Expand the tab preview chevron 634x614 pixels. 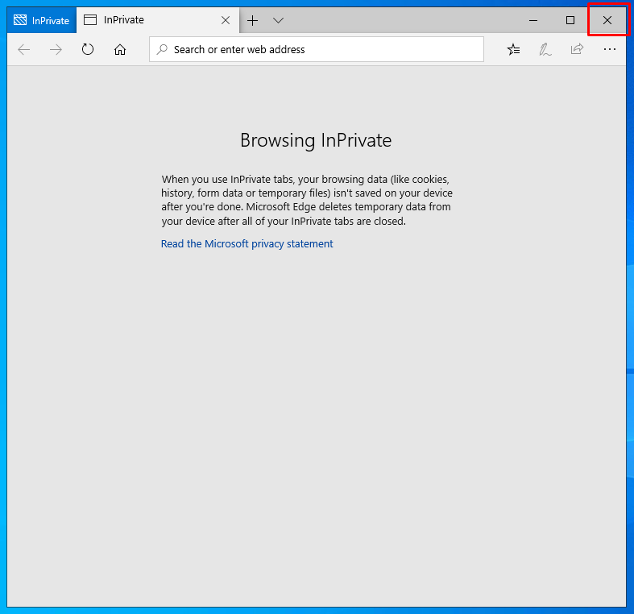coord(278,20)
